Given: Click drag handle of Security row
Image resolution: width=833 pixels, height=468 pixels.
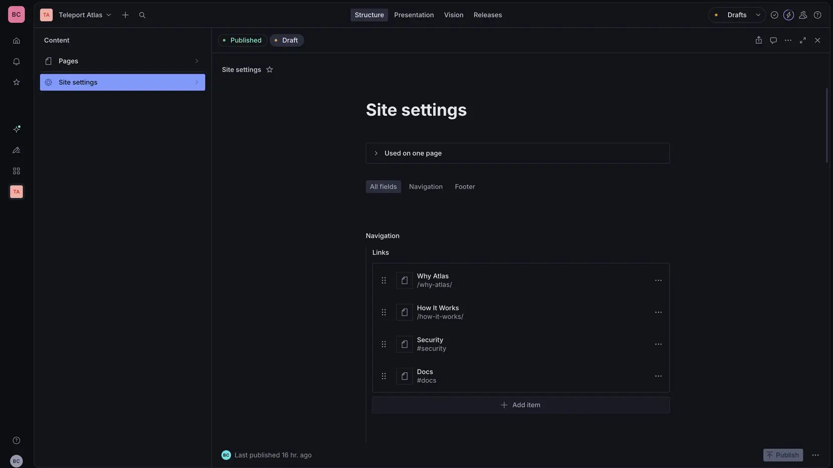Looking at the screenshot, I should 384,344.
